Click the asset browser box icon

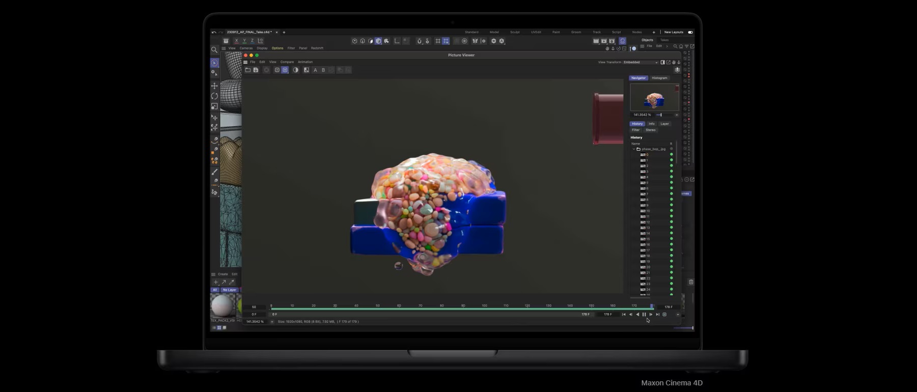[x=226, y=41]
